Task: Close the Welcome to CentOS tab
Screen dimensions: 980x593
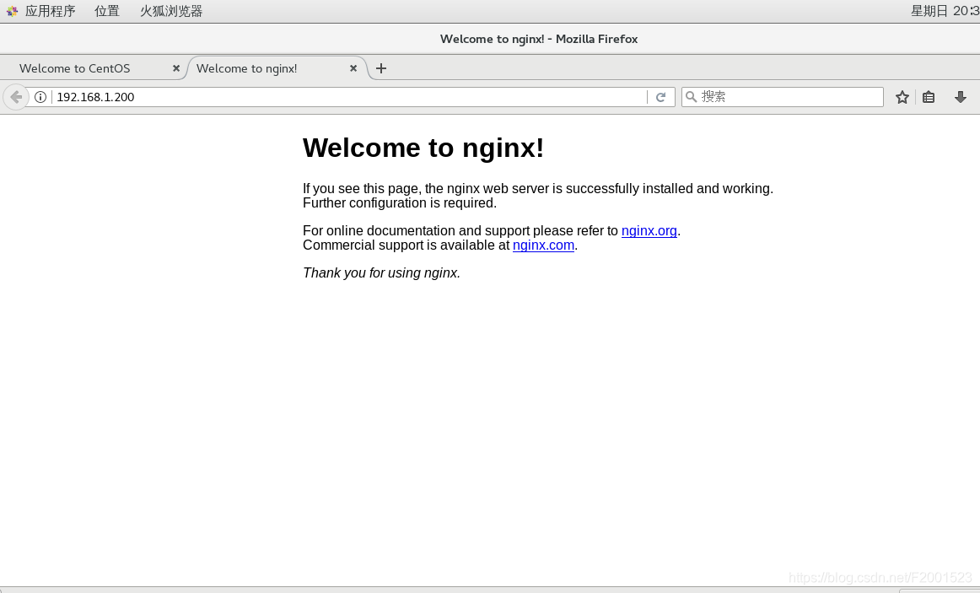Action: (x=176, y=68)
